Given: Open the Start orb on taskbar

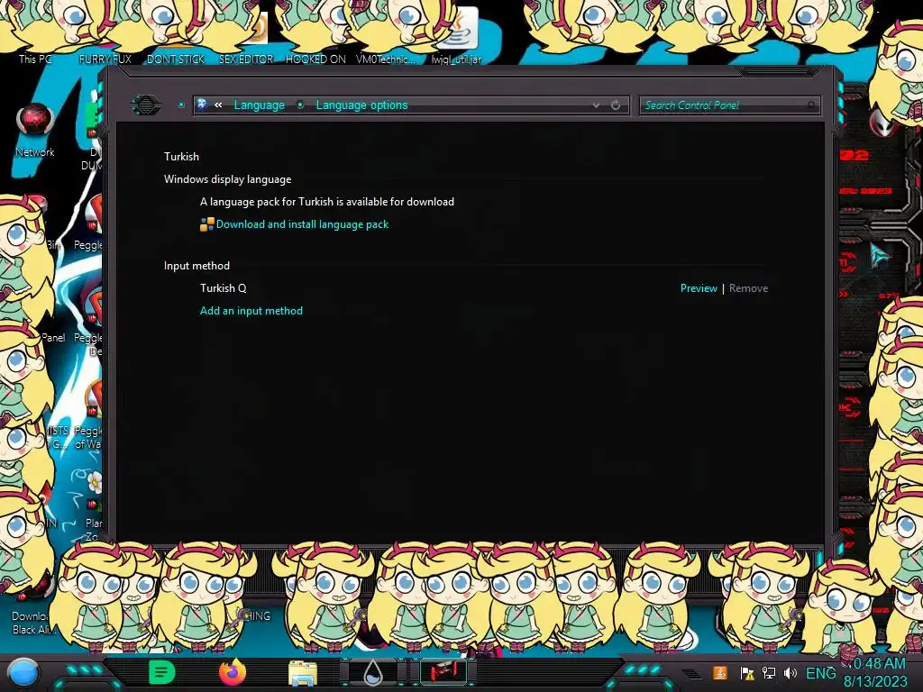Looking at the screenshot, I should pos(23,672).
